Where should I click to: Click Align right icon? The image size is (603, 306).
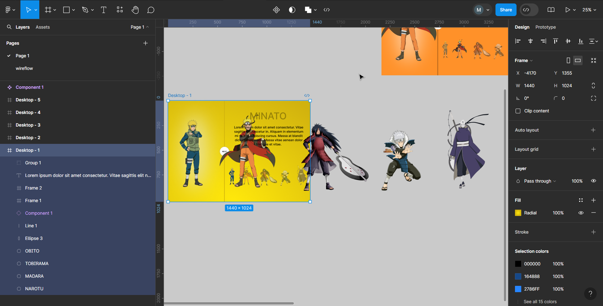(543, 41)
